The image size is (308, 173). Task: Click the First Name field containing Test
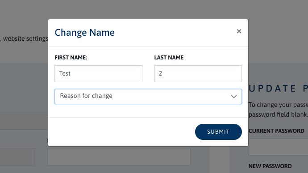[98, 74]
